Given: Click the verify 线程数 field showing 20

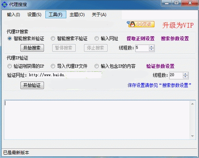Looking at the screenshot, I should [176, 75].
